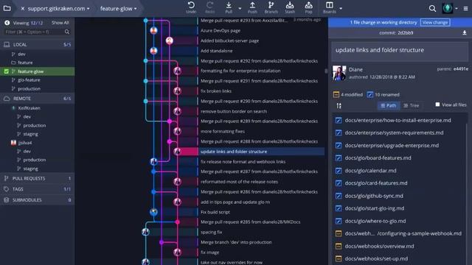Viewport: 472px width, 265px height.
Task: Click the parent commit e4491e link
Action: [x=460, y=68]
